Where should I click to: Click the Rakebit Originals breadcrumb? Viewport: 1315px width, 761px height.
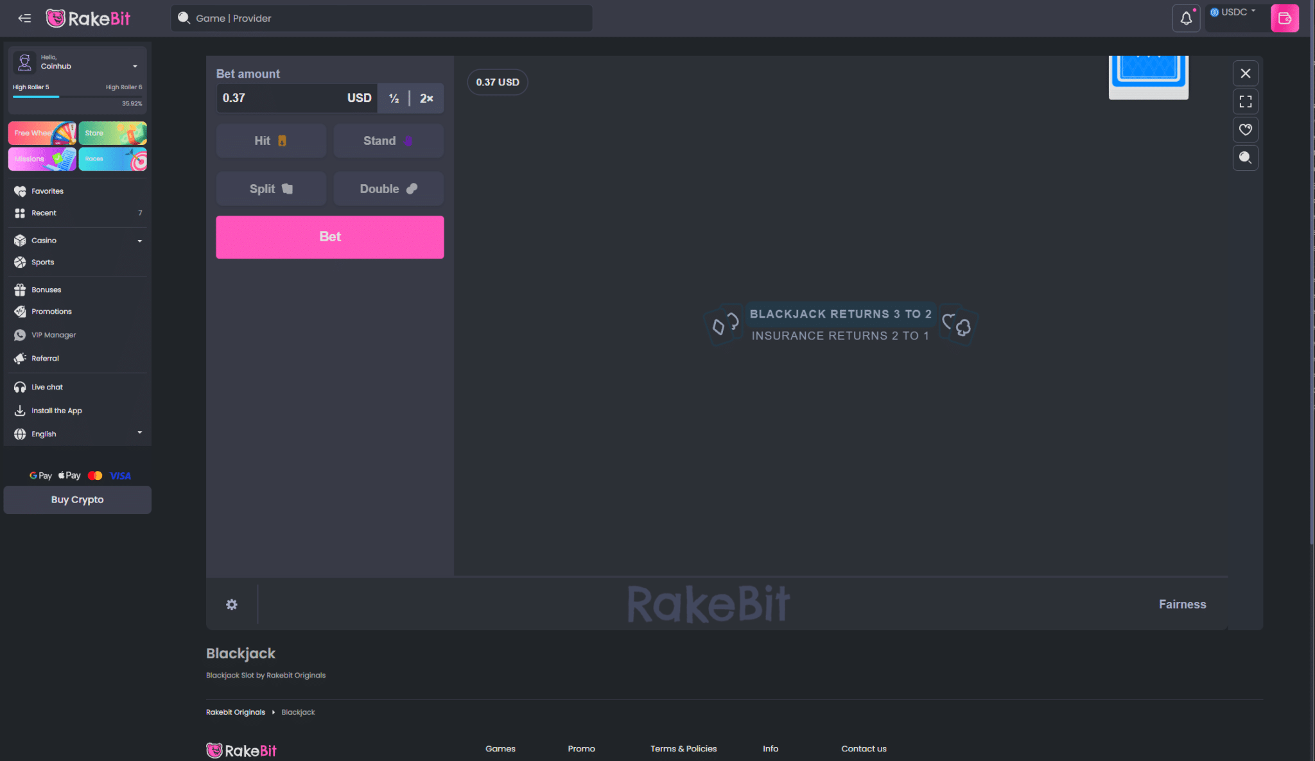pyautogui.click(x=236, y=712)
